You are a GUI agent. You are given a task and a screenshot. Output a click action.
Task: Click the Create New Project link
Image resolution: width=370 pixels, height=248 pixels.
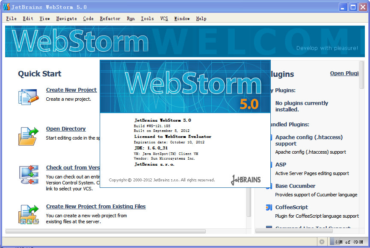(x=71, y=90)
